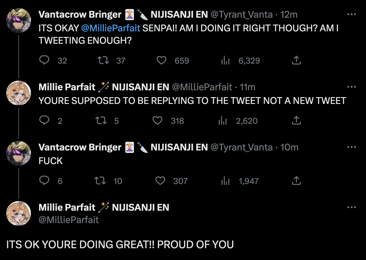View analytics showing 1,947 views
This screenshot has width=366, height=260.
(225, 181)
